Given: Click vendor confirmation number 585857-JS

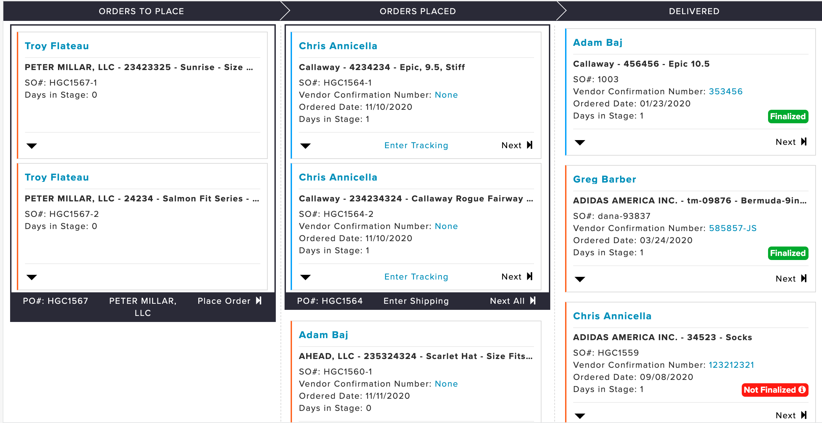Looking at the screenshot, I should pyautogui.click(x=733, y=228).
